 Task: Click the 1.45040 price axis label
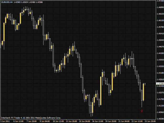pos(160,40)
